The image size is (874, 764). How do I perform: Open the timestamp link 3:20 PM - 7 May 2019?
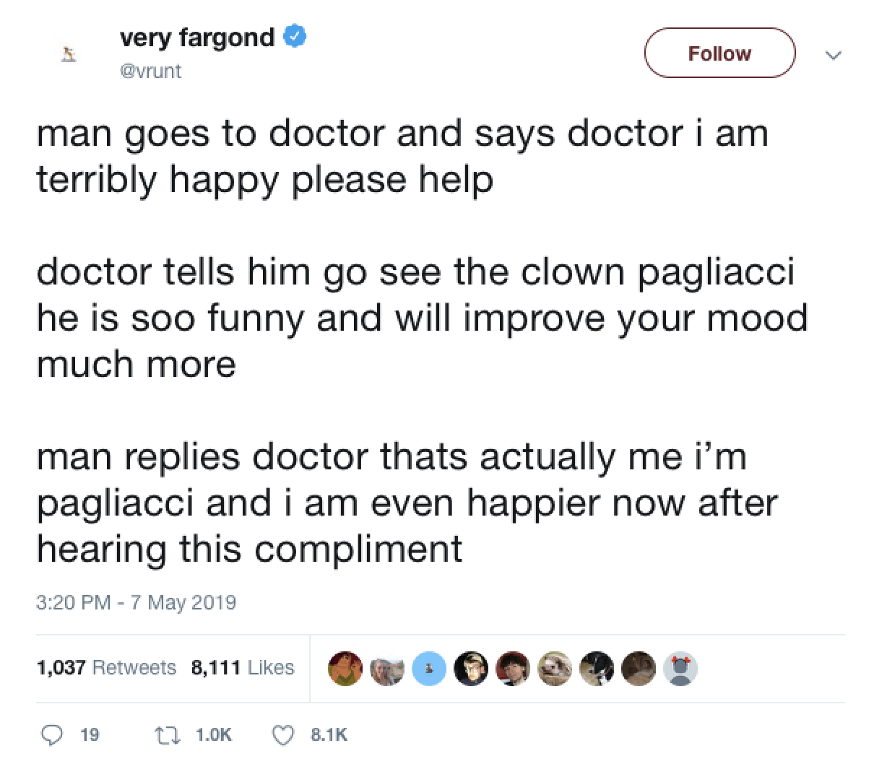point(137,602)
